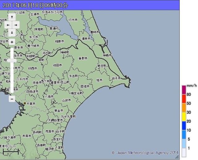The height and width of the screenshot is (160, 198).
Task: Click the dark blue 10 mm/h legend swatch
Action: click(184, 126)
